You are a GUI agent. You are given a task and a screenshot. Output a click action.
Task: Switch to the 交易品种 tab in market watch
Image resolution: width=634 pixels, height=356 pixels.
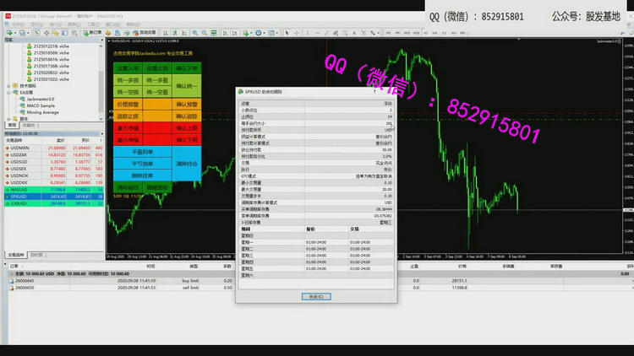click(15, 254)
